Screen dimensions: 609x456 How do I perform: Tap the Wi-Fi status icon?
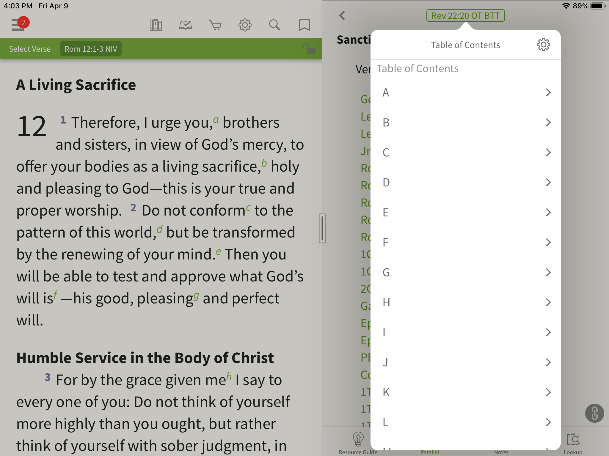pos(566,6)
